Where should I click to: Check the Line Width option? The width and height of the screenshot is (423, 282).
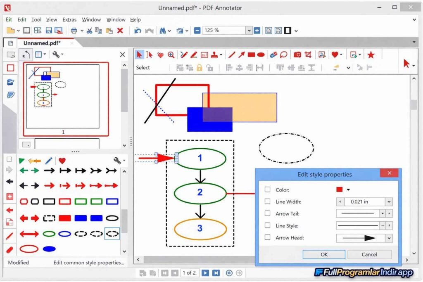[x=267, y=201]
